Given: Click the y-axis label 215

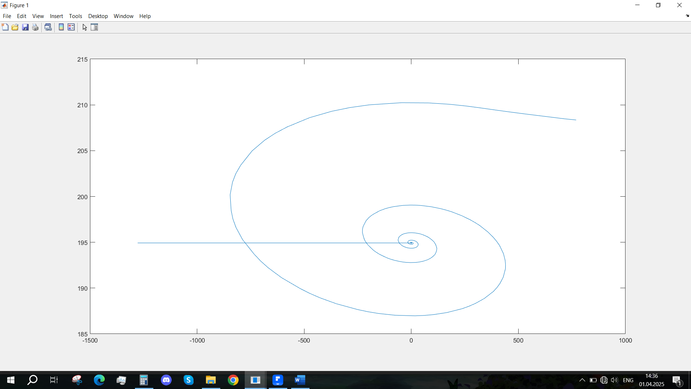Looking at the screenshot, I should [x=82, y=59].
